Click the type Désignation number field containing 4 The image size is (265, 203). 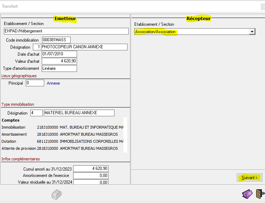coord(36,113)
